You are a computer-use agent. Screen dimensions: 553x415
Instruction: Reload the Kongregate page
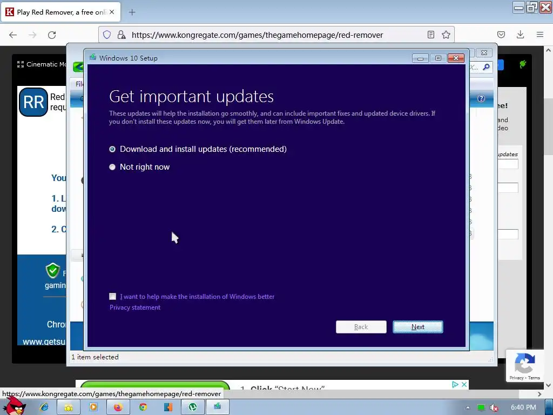pyautogui.click(x=52, y=35)
